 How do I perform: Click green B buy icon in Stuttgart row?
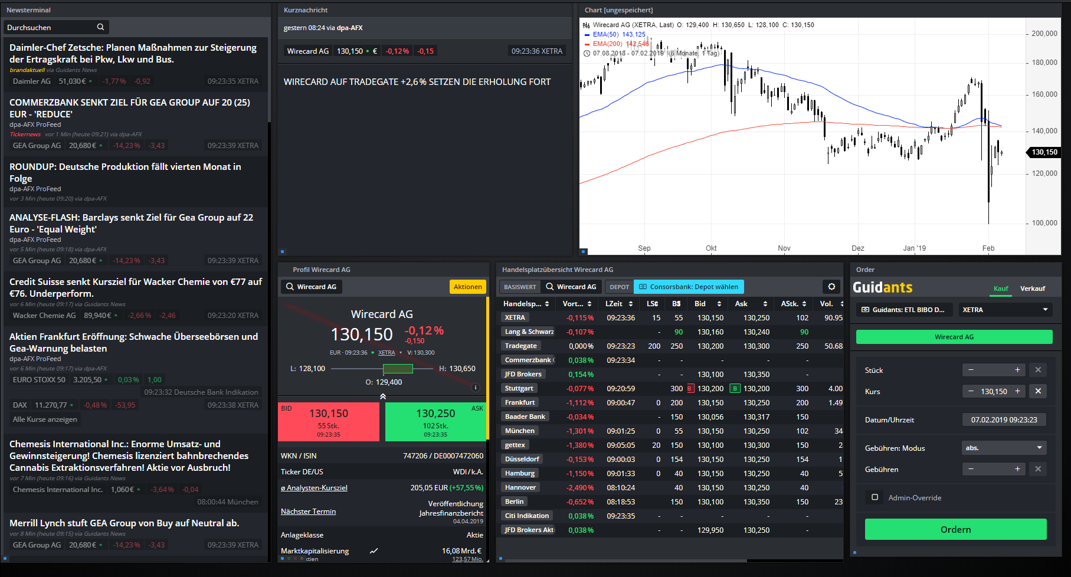(x=735, y=388)
